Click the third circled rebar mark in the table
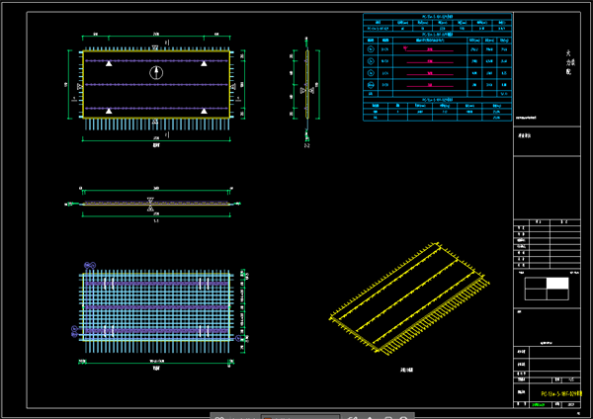Screen dimensions: 593x419 point(371,73)
